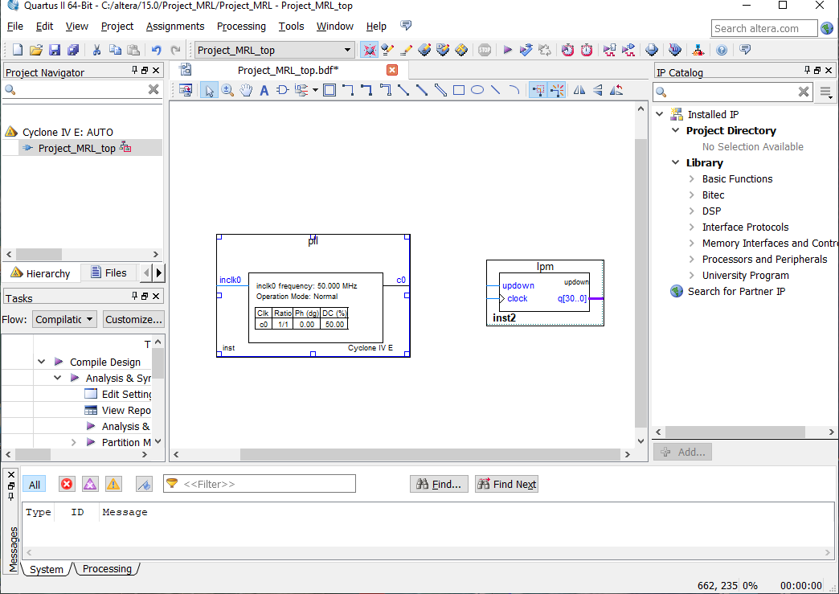Save the current file
The height and width of the screenshot is (594, 839).
click(55, 50)
